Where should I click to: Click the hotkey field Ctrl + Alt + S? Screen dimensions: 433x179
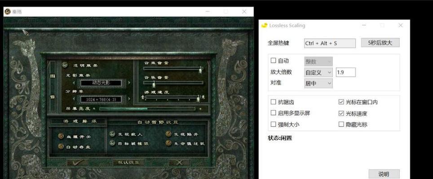pyautogui.click(x=330, y=43)
